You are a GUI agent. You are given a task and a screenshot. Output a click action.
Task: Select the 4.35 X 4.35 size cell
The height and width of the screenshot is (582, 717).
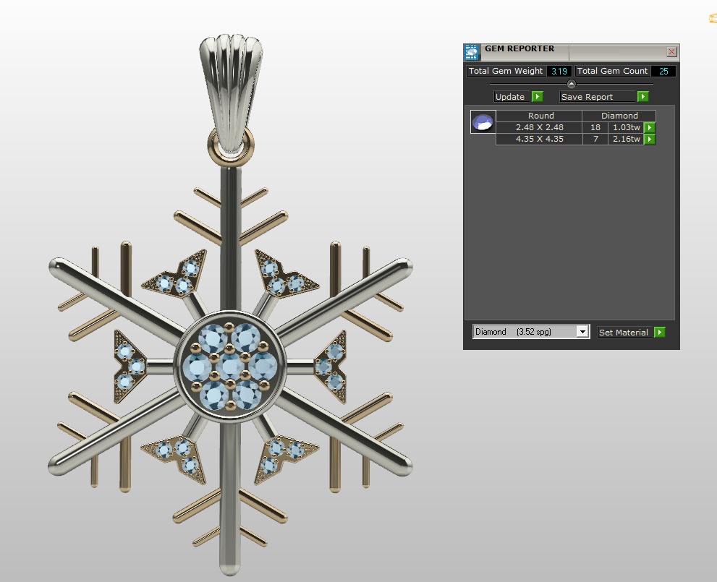[x=539, y=139]
